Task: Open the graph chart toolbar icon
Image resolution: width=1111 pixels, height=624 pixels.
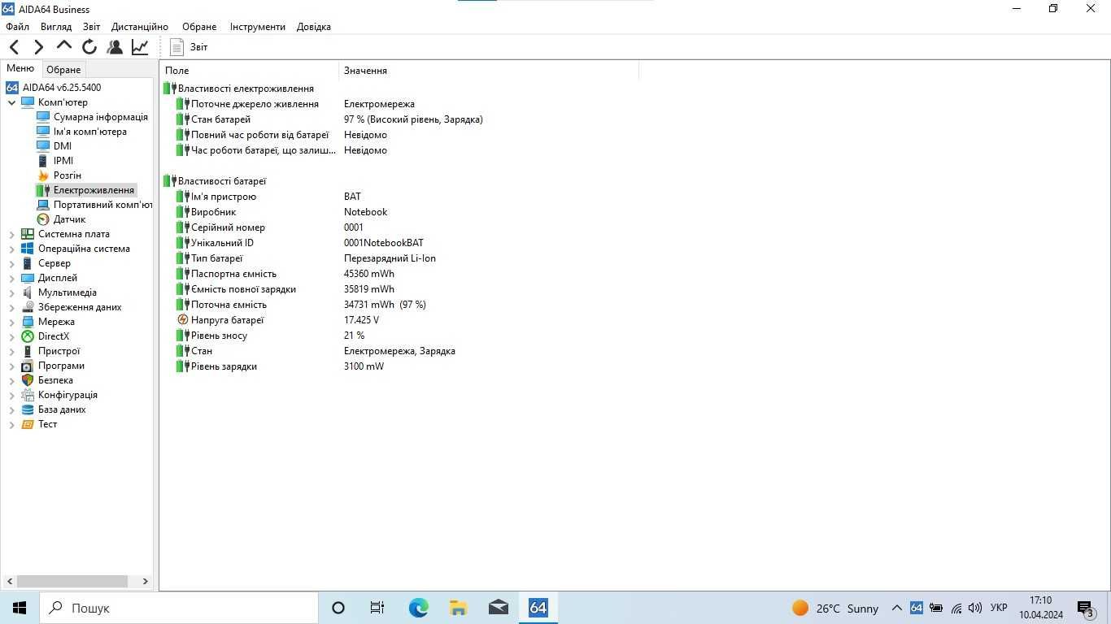Action: pyautogui.click(x=140, y=47)
